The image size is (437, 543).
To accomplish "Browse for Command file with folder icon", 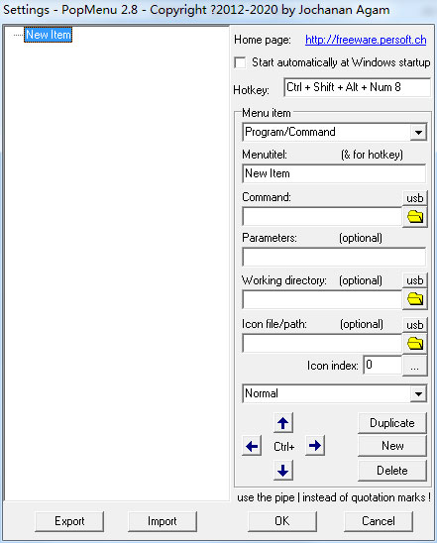I will tap(415, 217).
